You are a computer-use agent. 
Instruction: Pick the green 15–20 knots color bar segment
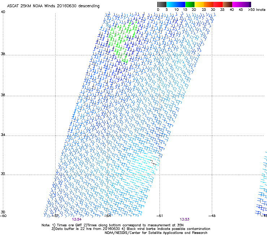[x=190, y=4]
